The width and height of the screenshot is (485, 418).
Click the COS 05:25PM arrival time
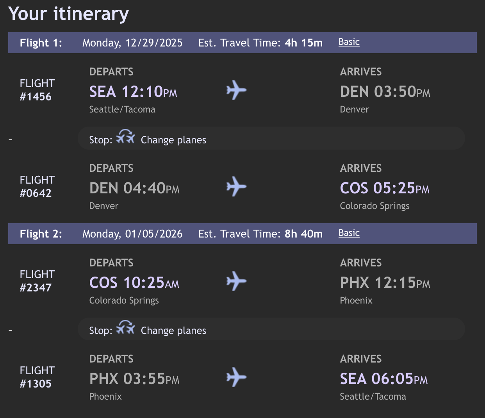pyautogui.click(x=384, y=188)
